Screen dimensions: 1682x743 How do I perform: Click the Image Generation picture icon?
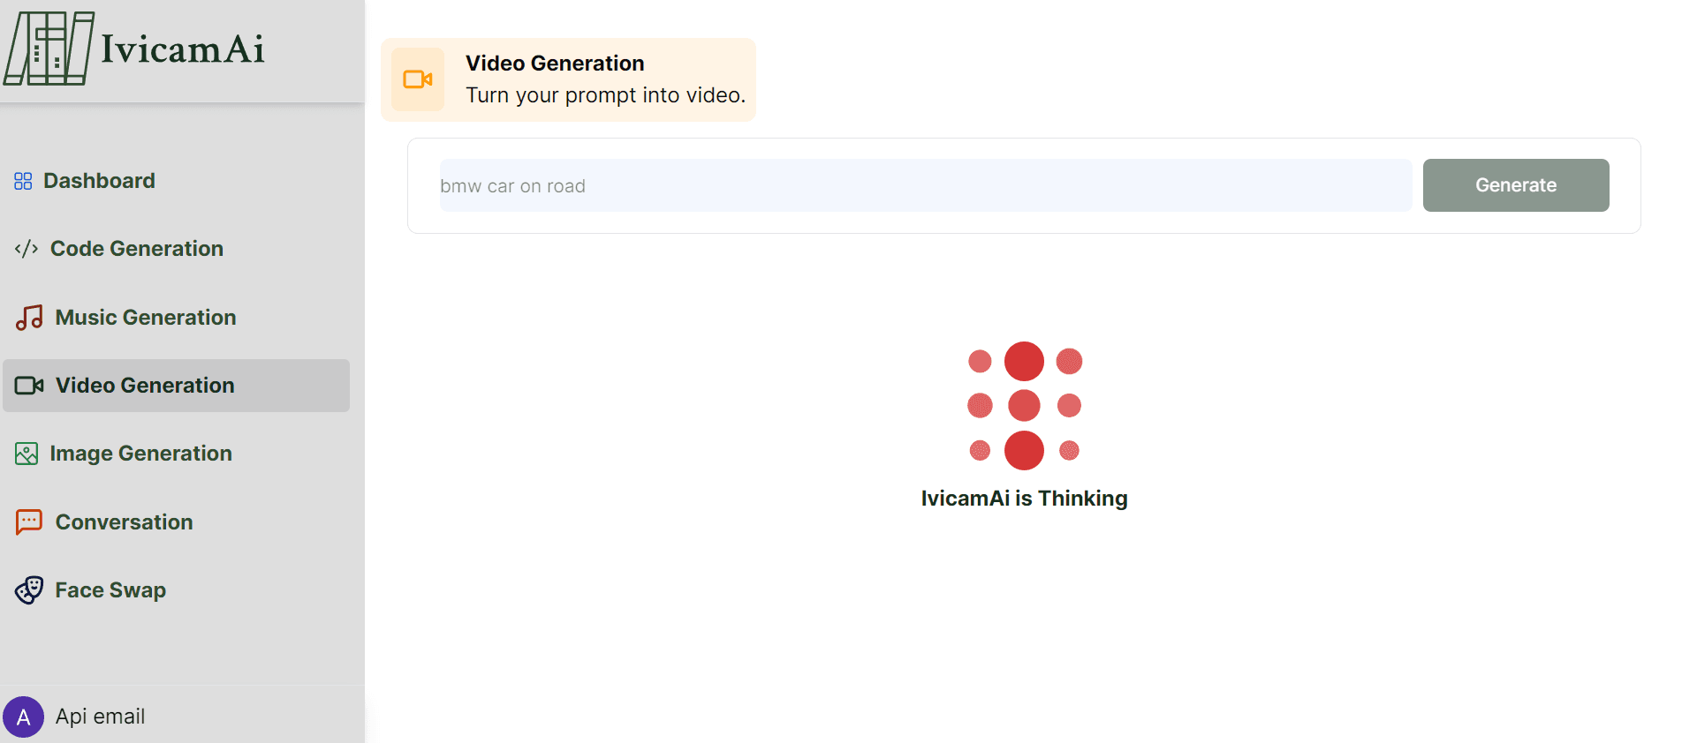pos(27,454)
